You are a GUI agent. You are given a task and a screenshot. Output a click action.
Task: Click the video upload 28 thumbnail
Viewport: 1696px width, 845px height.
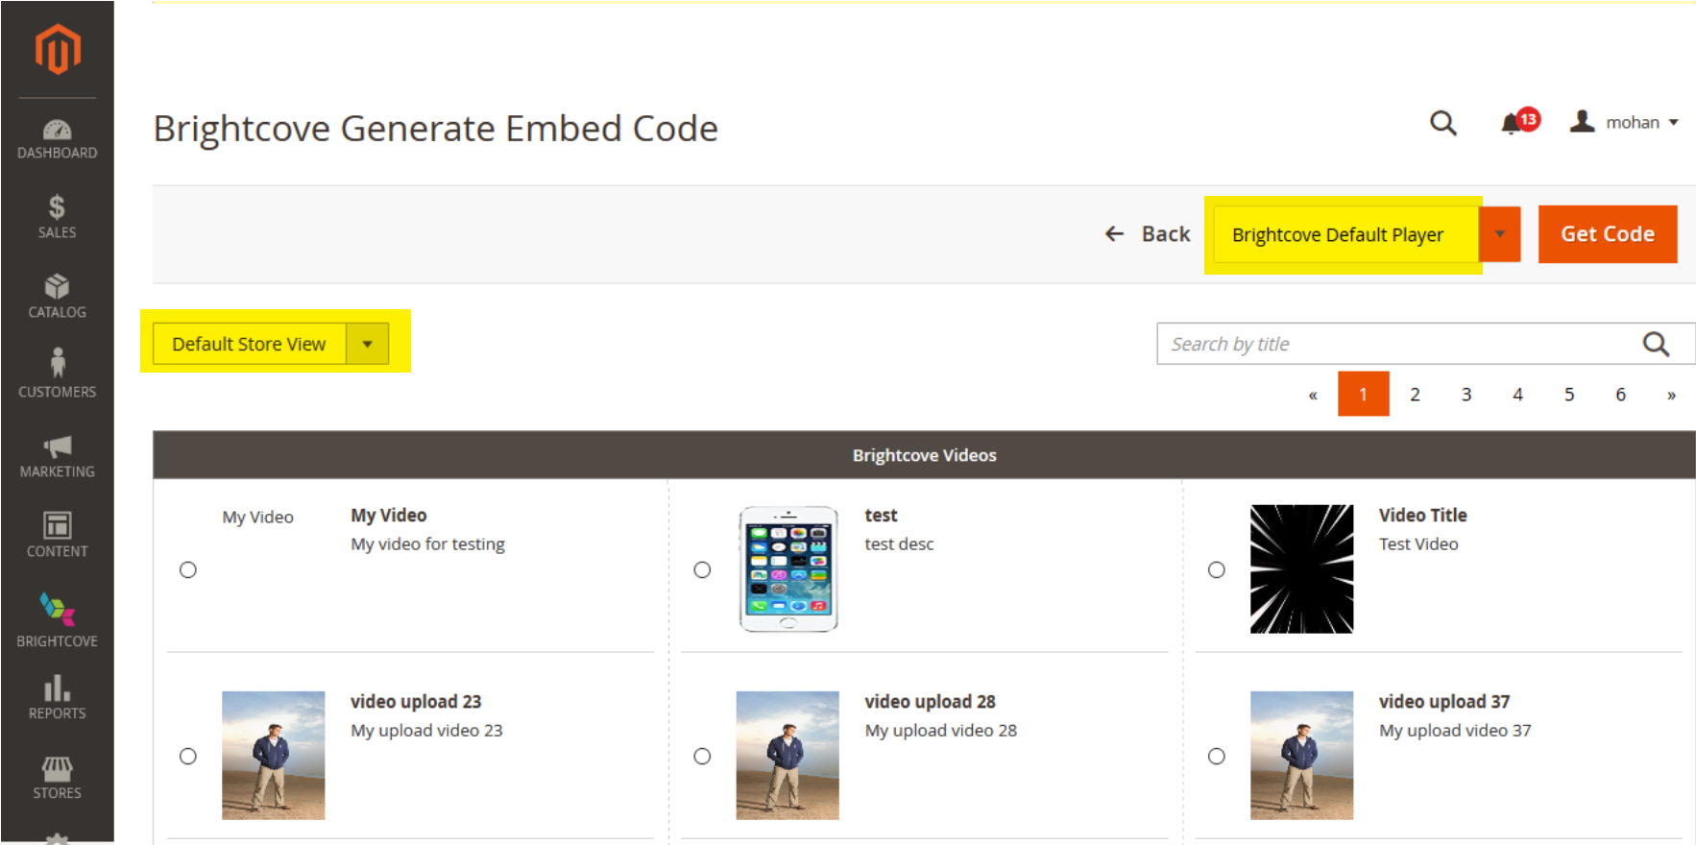coord(787,756)
